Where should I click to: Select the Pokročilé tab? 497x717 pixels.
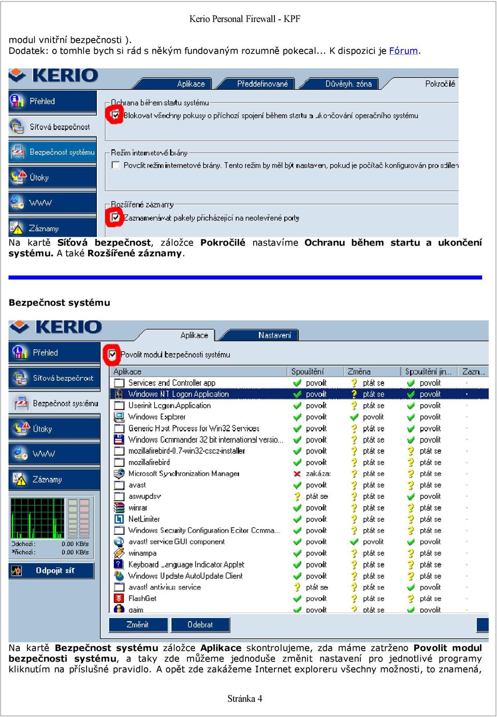coord(440,83)
